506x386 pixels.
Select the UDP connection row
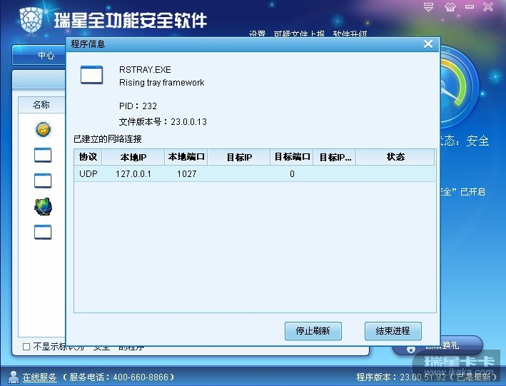coord(255,173)
